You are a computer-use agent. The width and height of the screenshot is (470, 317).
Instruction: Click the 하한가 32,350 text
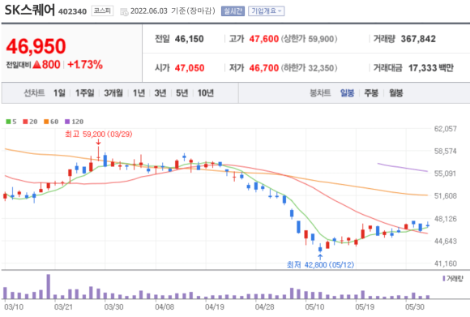coord(309,68)
